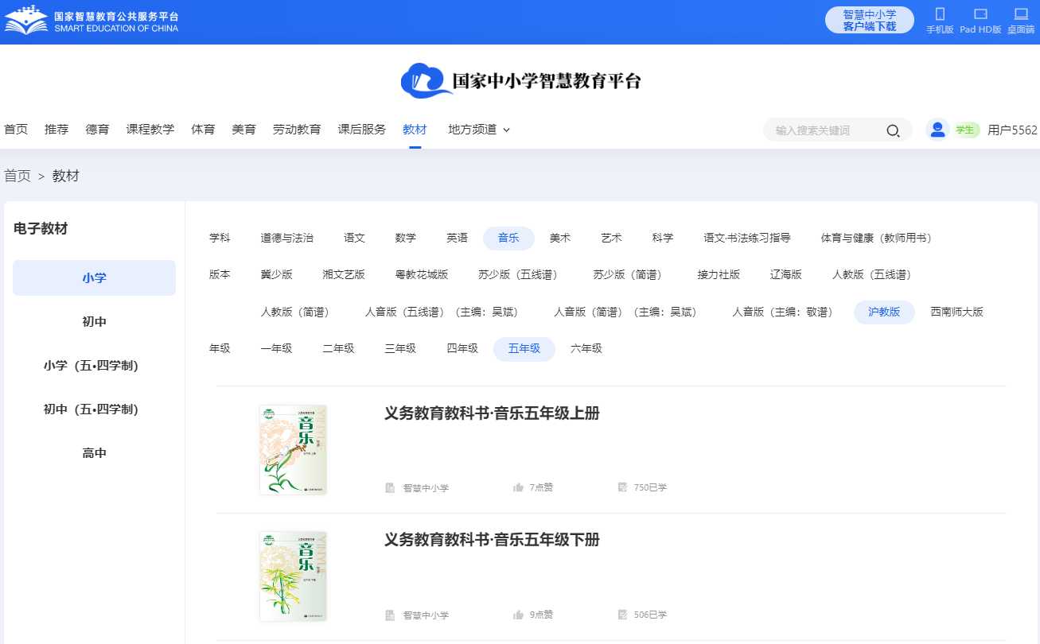Open the 体育 navigation item
This screenshot has height=644, width=1040.
(203, 130)
